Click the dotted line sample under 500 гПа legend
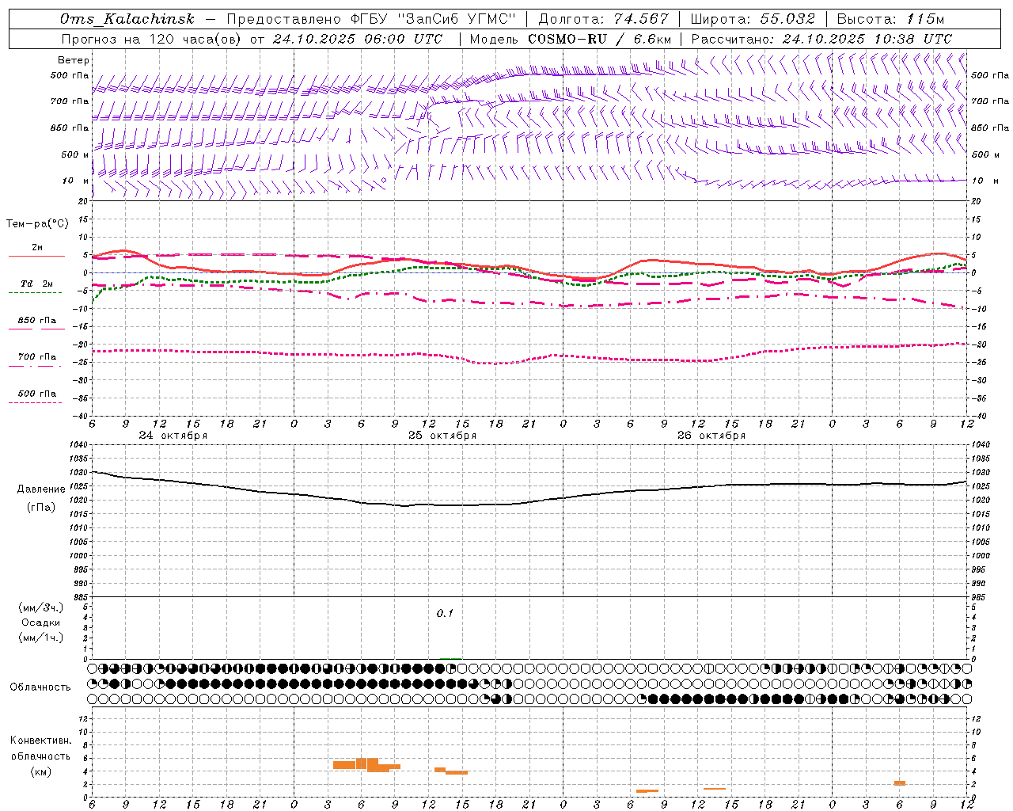Viewport: 1013px width, 811px height. tap(36, 402)
